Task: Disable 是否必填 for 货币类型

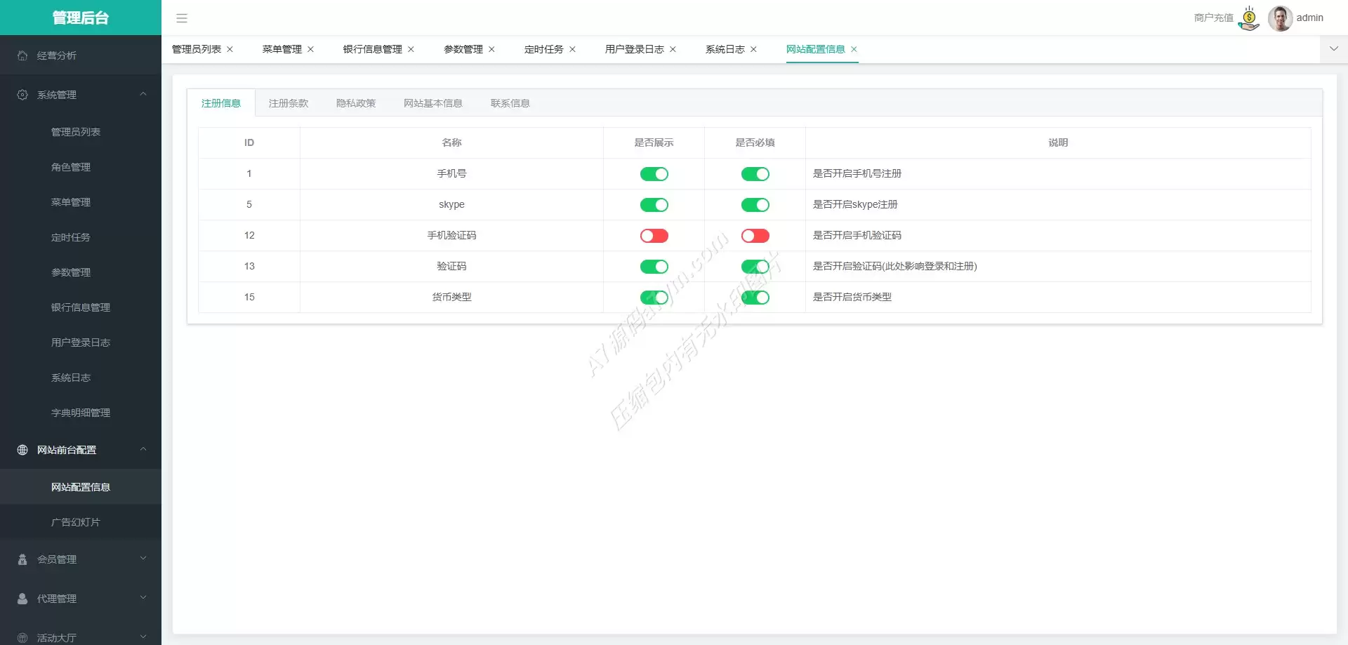Action: click(755, 298)
